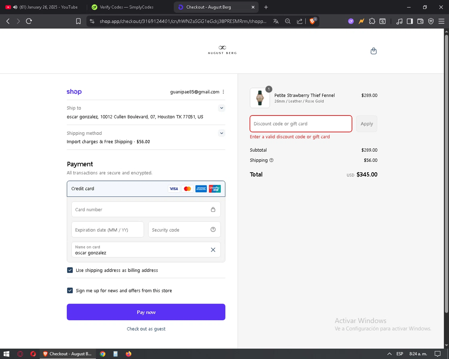Open a new browser tab
449x359 pixels.
tap(266, 7)
